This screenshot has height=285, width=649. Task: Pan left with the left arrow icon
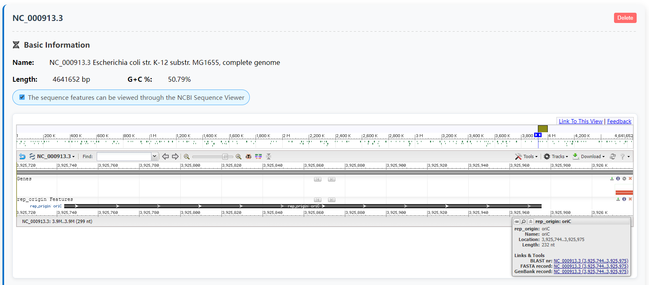[x=165, y=156]
